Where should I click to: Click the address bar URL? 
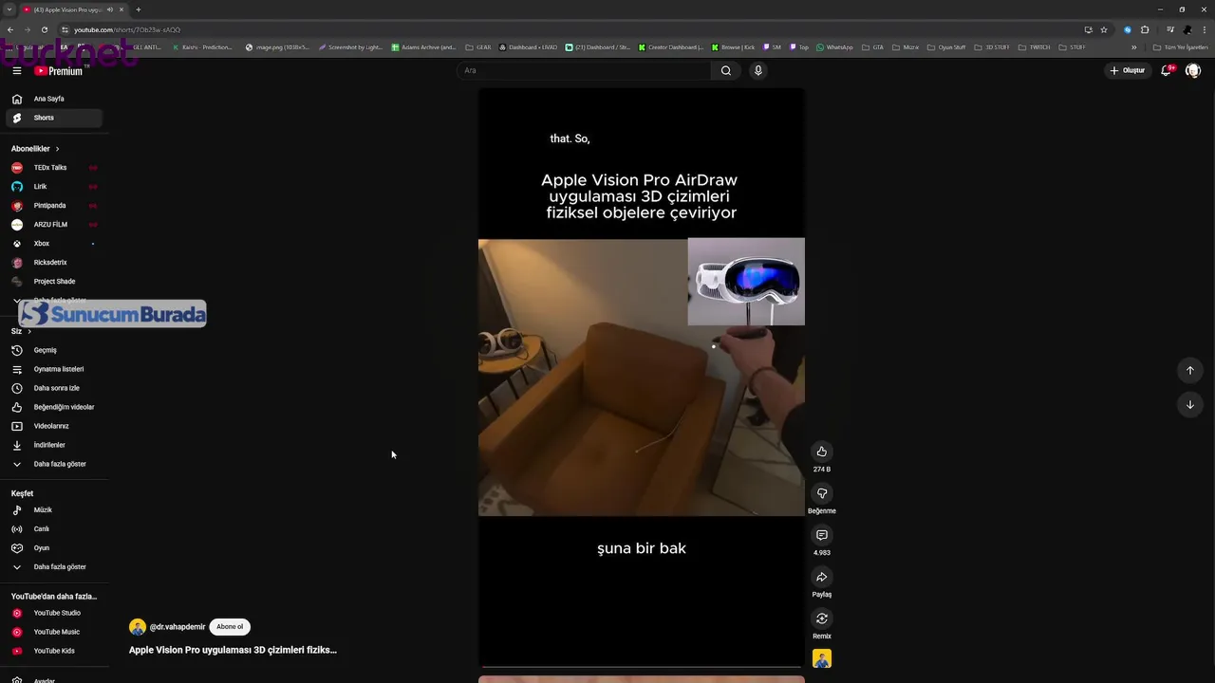pos(127,29)
